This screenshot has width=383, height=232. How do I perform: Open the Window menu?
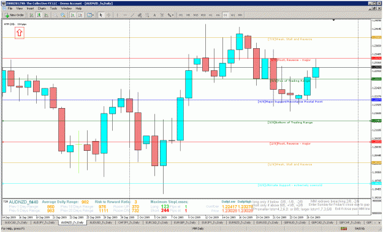(66, 9)
